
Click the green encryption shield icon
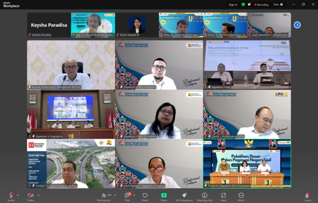pos(243,4)
